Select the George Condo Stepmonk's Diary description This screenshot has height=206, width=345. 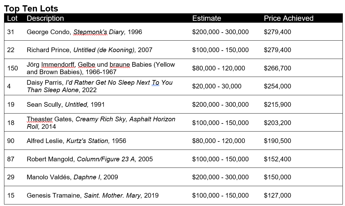click(84, 32)
